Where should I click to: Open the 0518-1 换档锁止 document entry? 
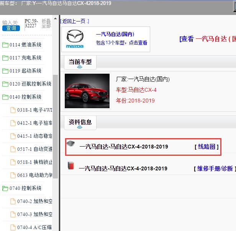click(34, 162)
